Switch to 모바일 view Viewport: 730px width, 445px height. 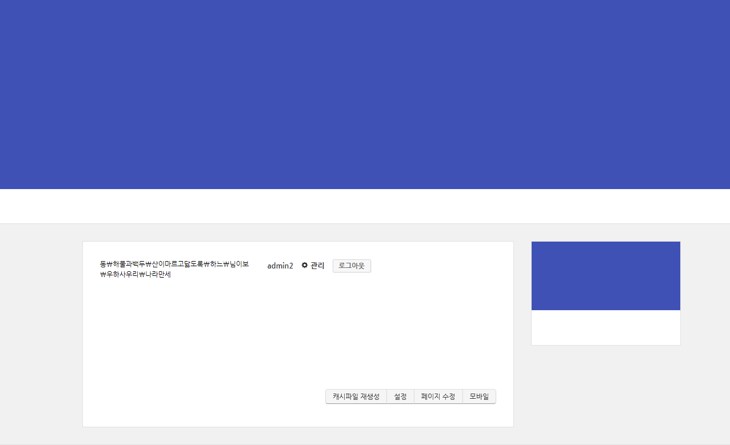[x=479, y=396]
